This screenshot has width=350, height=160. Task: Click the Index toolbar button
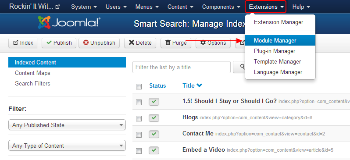point(23,43)
